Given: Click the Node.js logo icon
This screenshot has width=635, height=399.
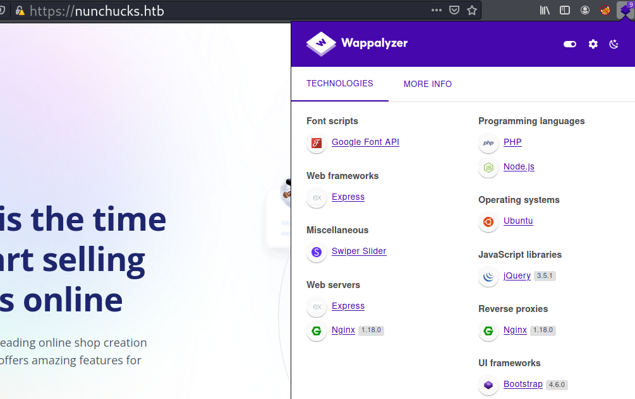Looking at the screenshot, I should 488,168.
